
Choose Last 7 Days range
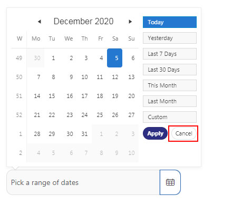click(x=170, y=54)
